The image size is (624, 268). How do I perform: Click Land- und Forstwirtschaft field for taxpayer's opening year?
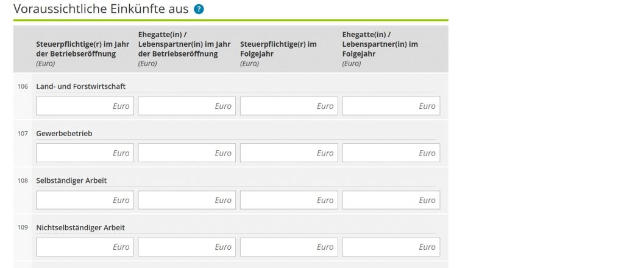(x=85, y=106)
